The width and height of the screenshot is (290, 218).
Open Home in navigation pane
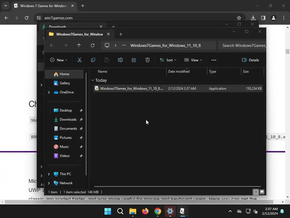click(x=64, y=74)
